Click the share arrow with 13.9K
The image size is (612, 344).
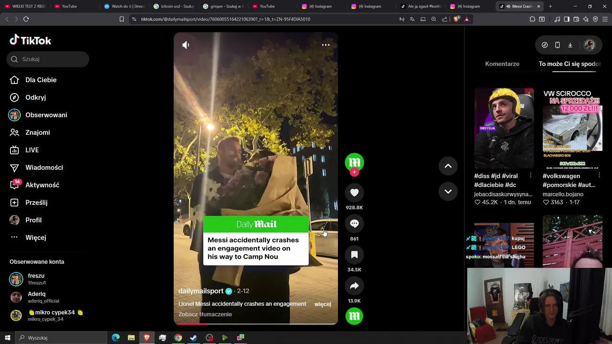[354, 286]
